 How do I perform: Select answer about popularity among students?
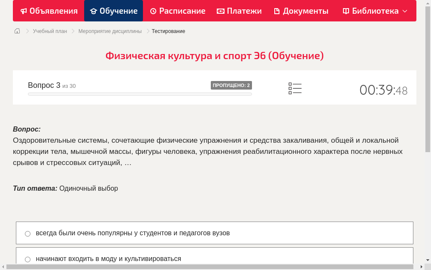point(133,233)
